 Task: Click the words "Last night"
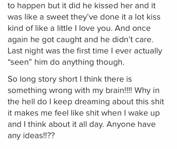point(25,51)
